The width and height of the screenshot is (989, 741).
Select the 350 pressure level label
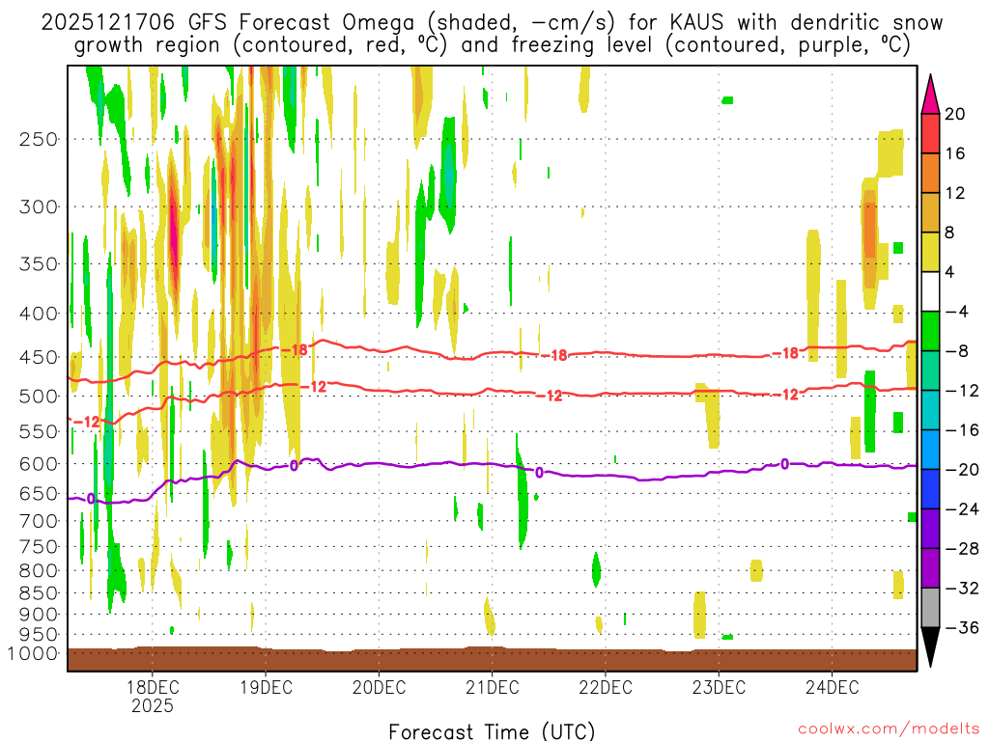click(39, 264)
